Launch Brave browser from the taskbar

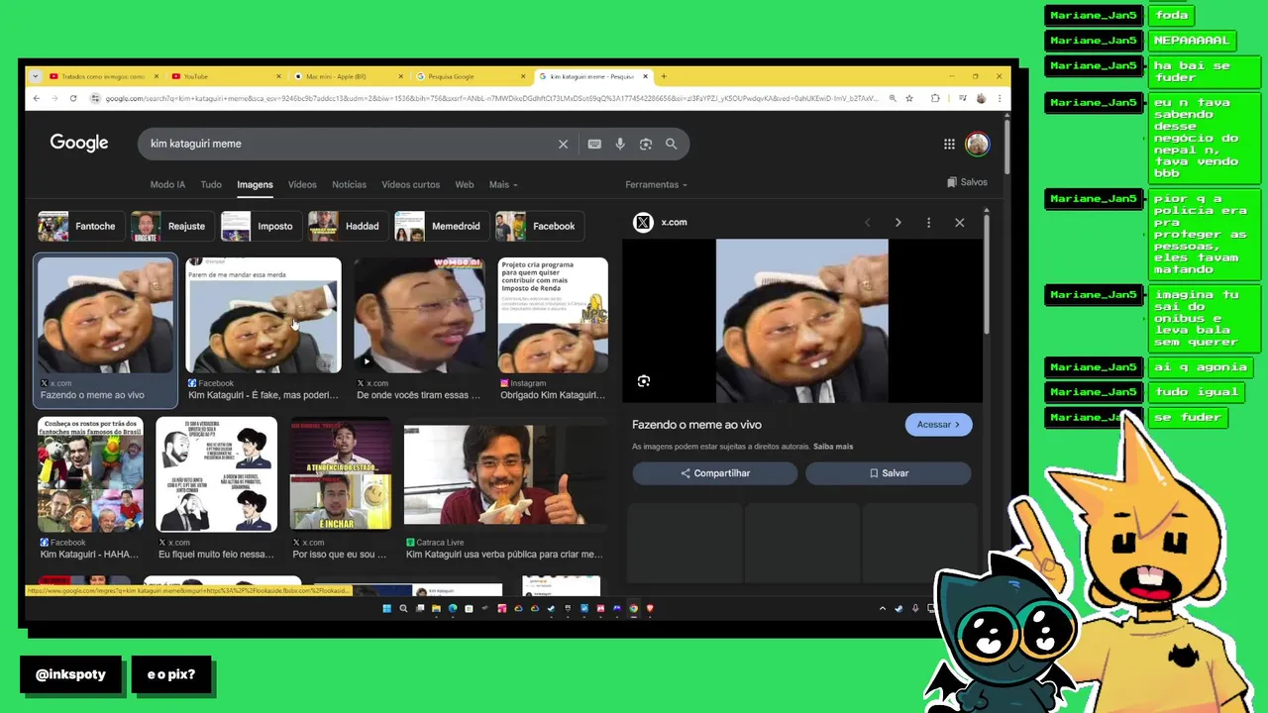[x=650, y=608]
